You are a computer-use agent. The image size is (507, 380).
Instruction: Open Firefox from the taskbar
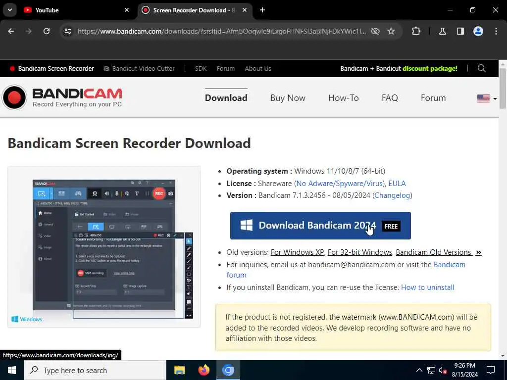(203, 370)
